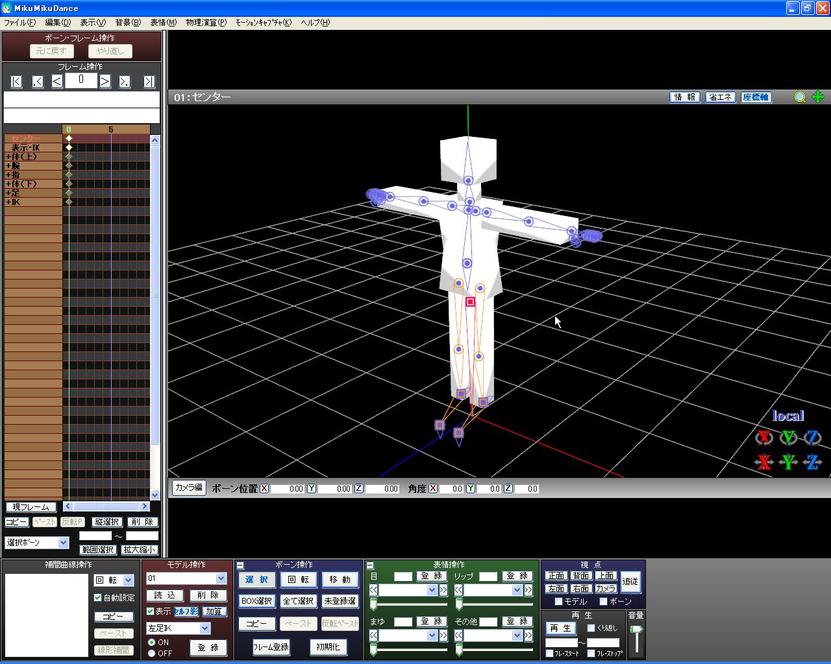
Task: Collapse the 表情操作 panel with minus icon
Action: 370,565
